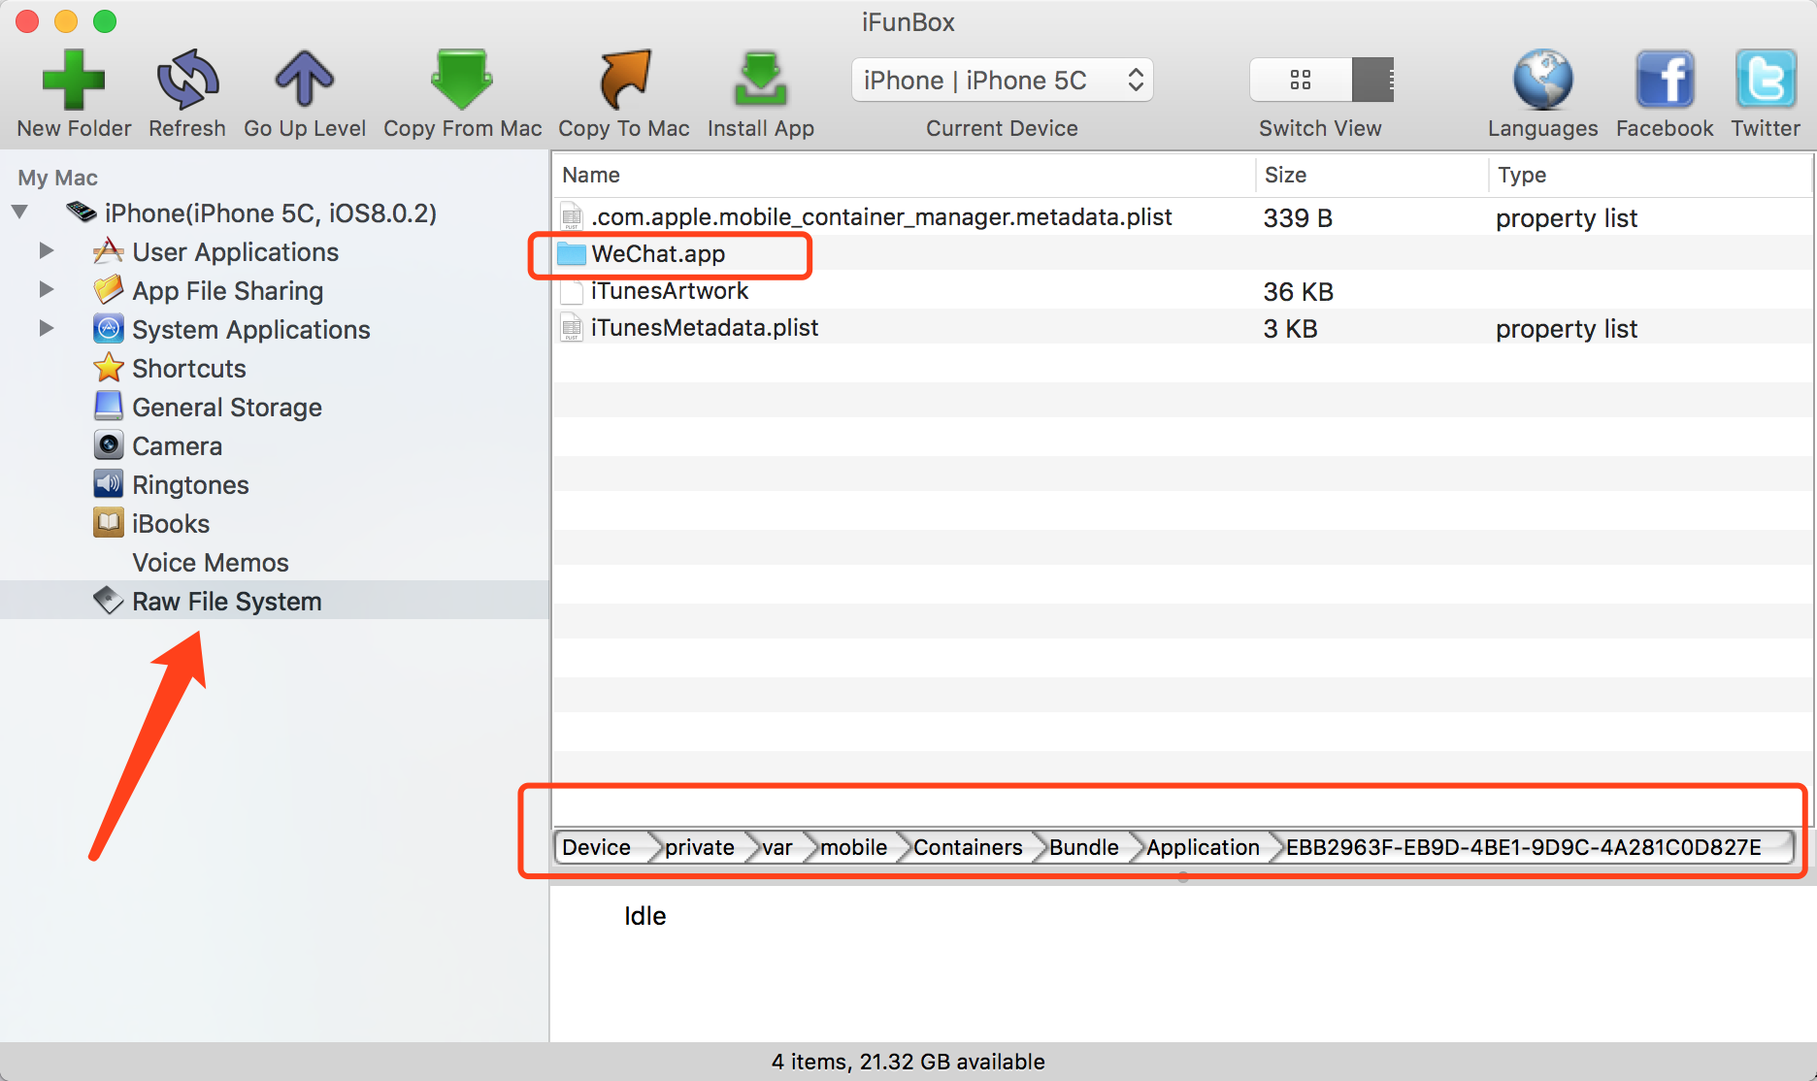Click the log pane splitter handle dot

[x=1182, y=877]
